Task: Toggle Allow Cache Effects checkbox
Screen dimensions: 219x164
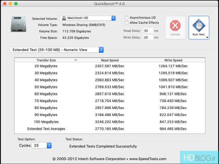Action: (x=126, y=23)
